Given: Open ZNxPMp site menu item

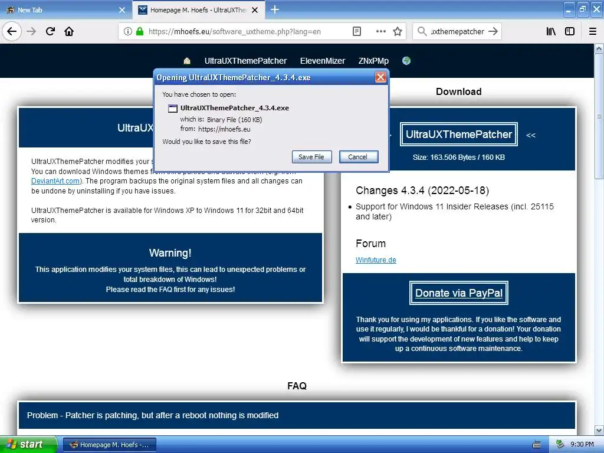Looking at the screenshot, I should point(373,61).
